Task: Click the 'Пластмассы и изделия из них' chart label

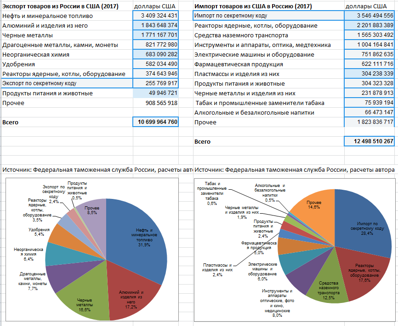Action: tap(218, 268)
